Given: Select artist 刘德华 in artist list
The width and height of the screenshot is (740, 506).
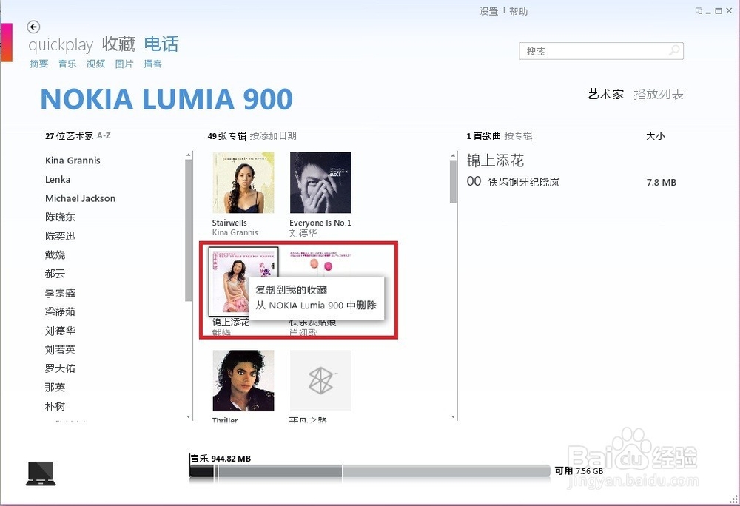Looking at the screenshot, I should click(60, 331).
